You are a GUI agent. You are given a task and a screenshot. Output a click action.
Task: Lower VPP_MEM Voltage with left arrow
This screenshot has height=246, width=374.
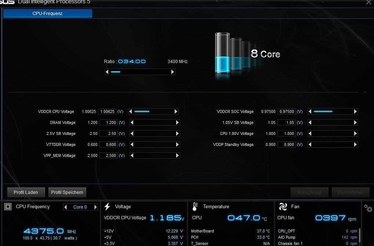132,155
